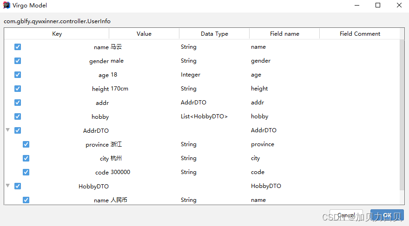
Task: Collapse the HobbyDTO tree node
Action: coord(7,186)
